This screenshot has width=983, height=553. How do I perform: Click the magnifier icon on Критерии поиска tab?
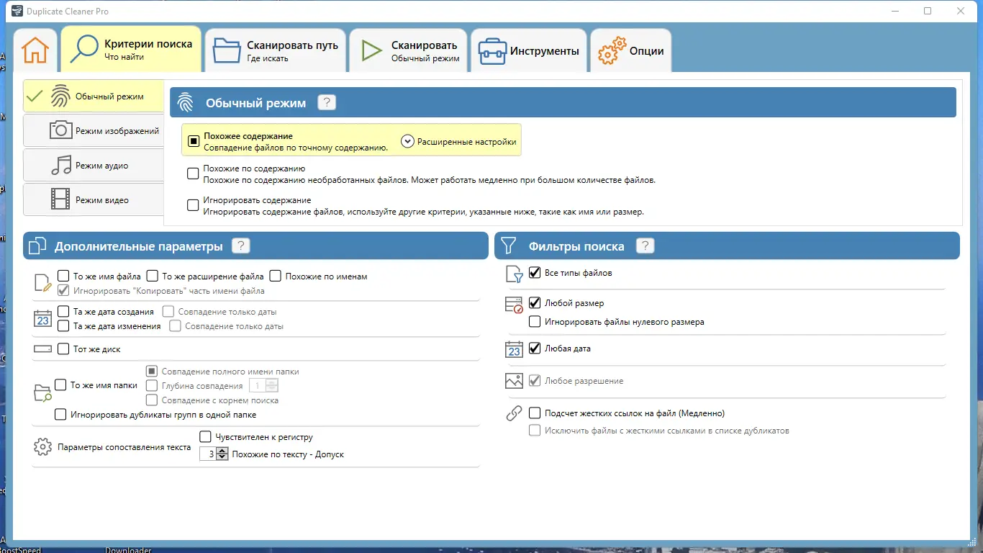pyautogui.click(x=83, y=50)
